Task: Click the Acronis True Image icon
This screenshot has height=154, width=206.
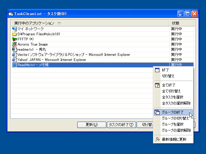Action: (15, 44)
